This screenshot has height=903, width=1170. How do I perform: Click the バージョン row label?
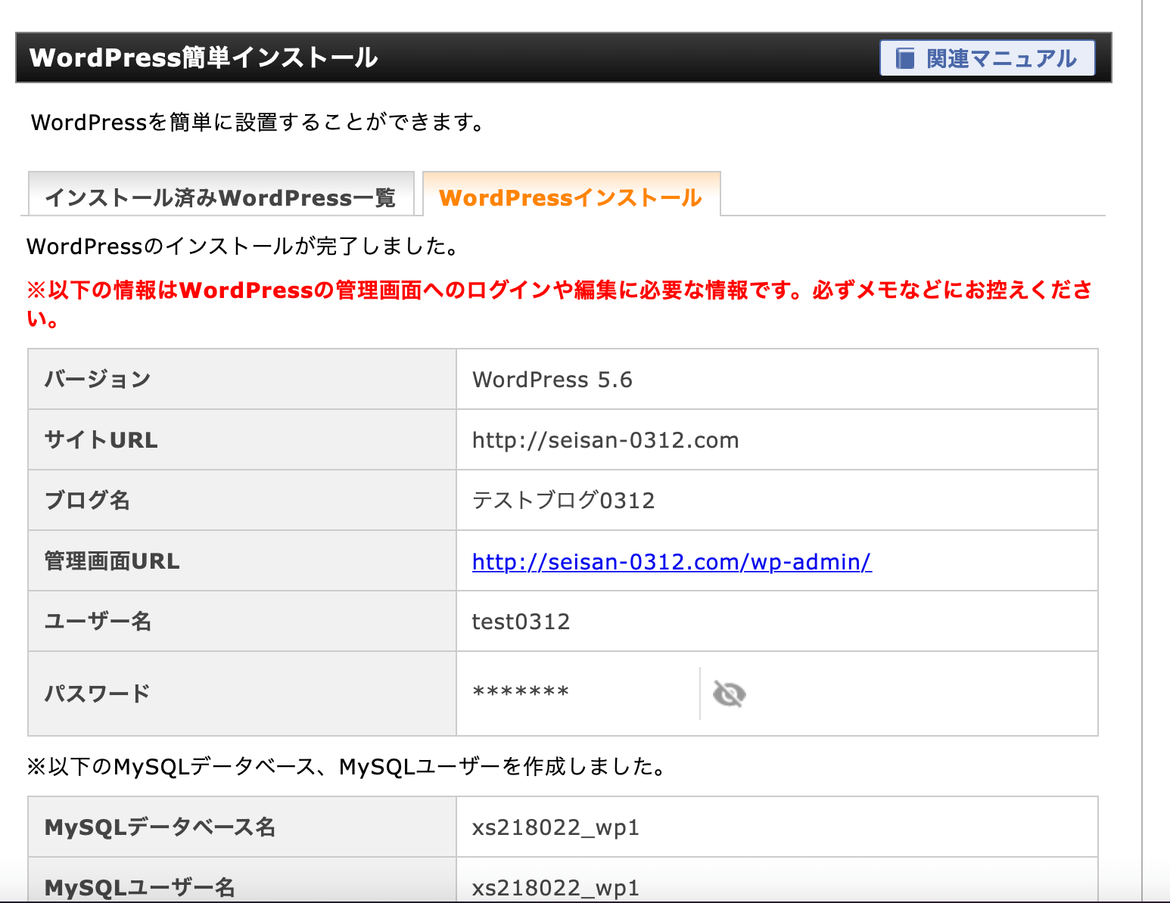tap(98, 379)
